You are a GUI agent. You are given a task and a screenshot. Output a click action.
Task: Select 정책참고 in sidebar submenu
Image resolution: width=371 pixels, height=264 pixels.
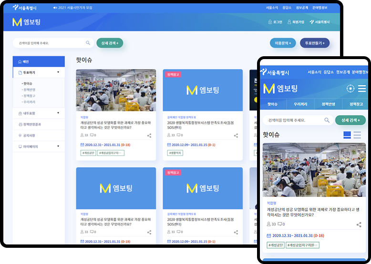pos(30,96)
